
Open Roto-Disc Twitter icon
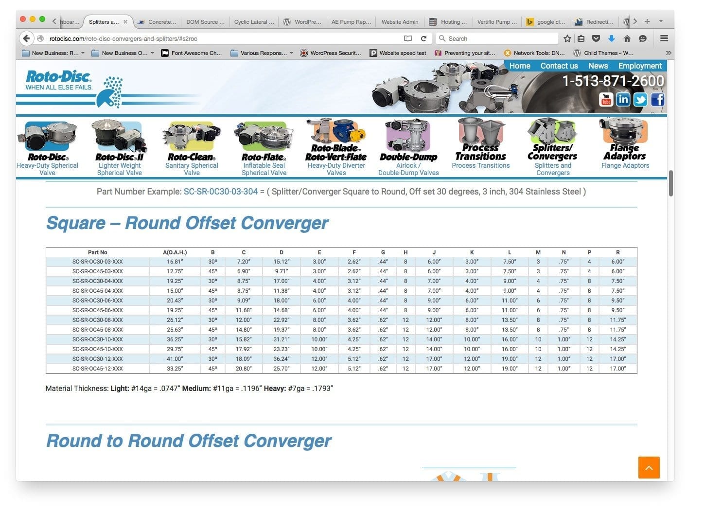point(640,99)
